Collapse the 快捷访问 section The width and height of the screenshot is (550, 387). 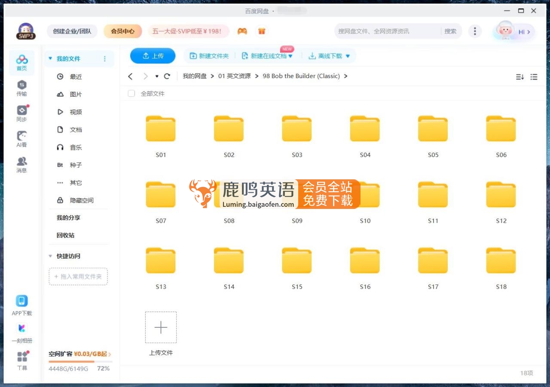tap(50, 256)
